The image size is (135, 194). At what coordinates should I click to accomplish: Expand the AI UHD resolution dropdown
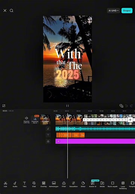[113, 11]
